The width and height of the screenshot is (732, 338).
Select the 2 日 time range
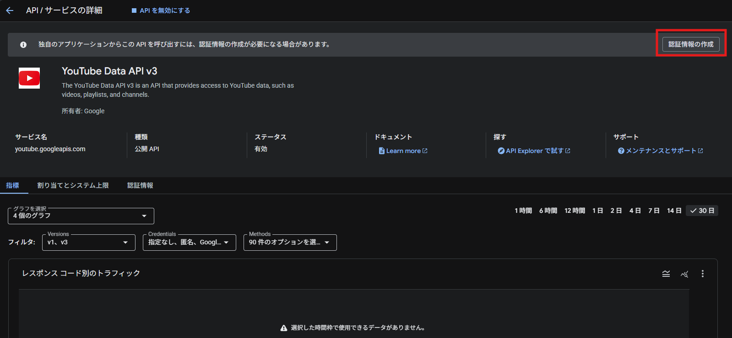[x=616, y=211]
